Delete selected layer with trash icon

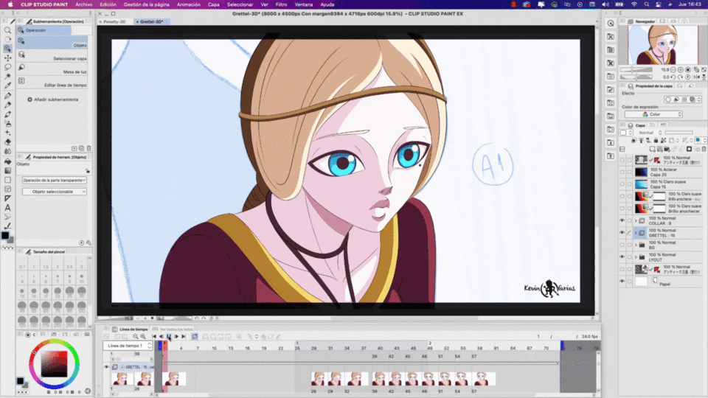[x=704, y=149]
